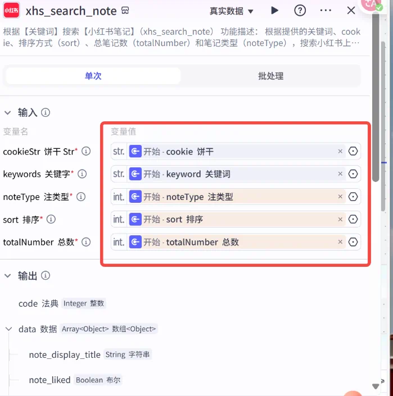The height and width of the screenshot is (396, 393).
Task: Open variable picker for cookie row
Action: pyautogui.click(x=353, y=151)
